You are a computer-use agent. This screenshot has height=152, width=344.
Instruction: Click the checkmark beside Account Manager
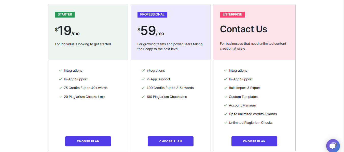point(226,105)
